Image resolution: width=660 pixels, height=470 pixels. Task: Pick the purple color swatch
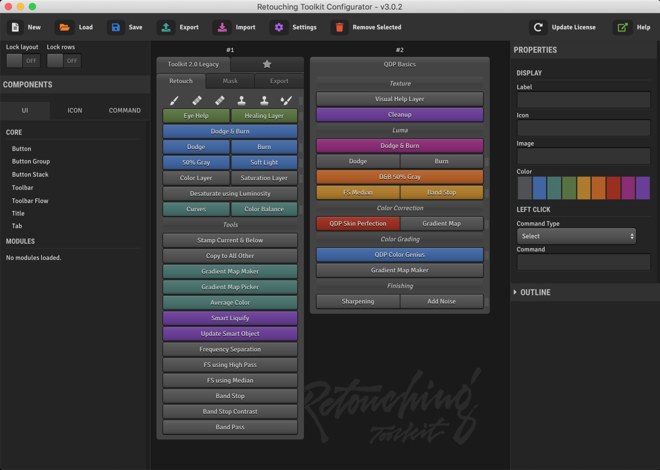point(643,188)
